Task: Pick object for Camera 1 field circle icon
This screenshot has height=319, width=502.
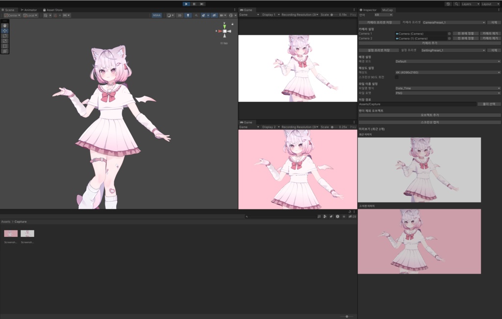Action: click(449, 34)
